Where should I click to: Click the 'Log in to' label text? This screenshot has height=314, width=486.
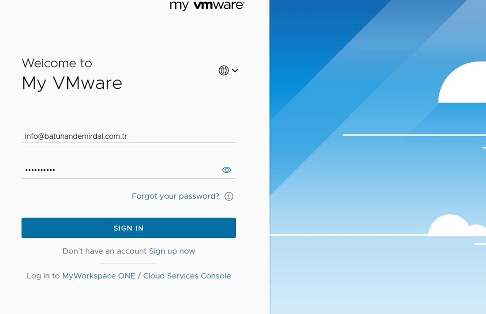coord(43,276)
